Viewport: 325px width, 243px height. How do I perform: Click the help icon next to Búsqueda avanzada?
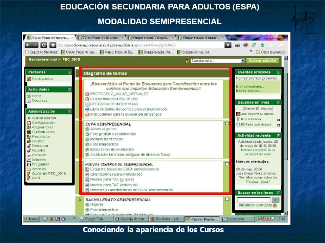pos(275,206)
